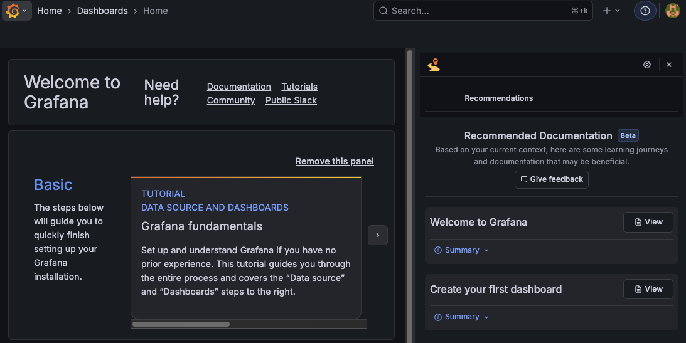Image resolution: width=686 pixels, height=343 pixels.
Task: Click the vertical scrollbar of dashboard area
Action: point(410,197)
